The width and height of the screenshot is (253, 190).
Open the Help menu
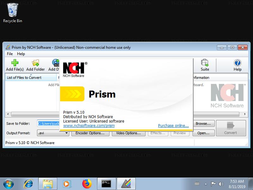pyautogui.click(x=21, y=54)
